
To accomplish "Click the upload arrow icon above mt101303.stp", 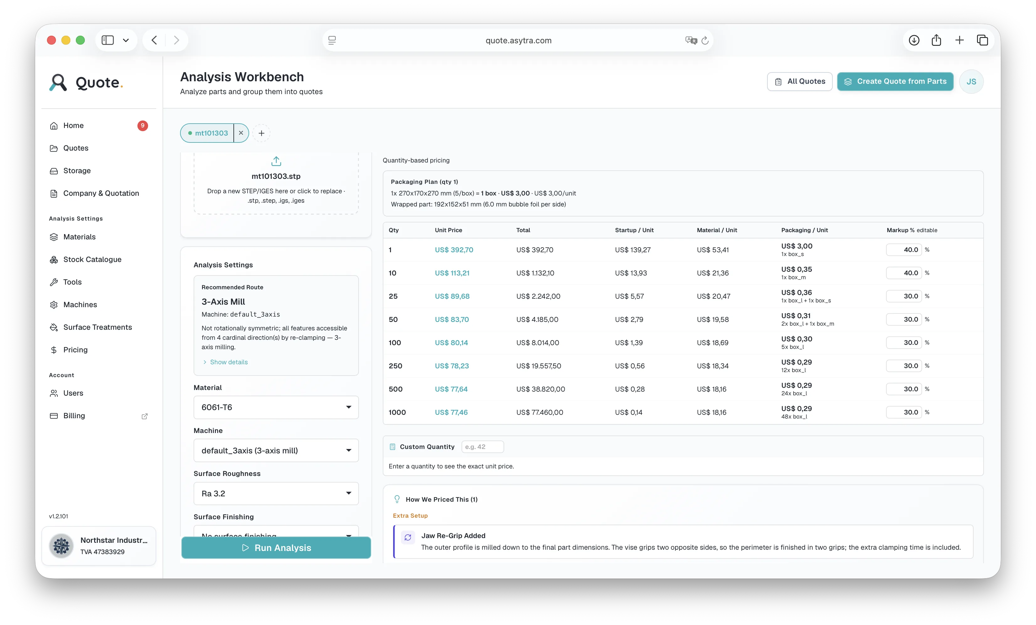I will [276, 161].
